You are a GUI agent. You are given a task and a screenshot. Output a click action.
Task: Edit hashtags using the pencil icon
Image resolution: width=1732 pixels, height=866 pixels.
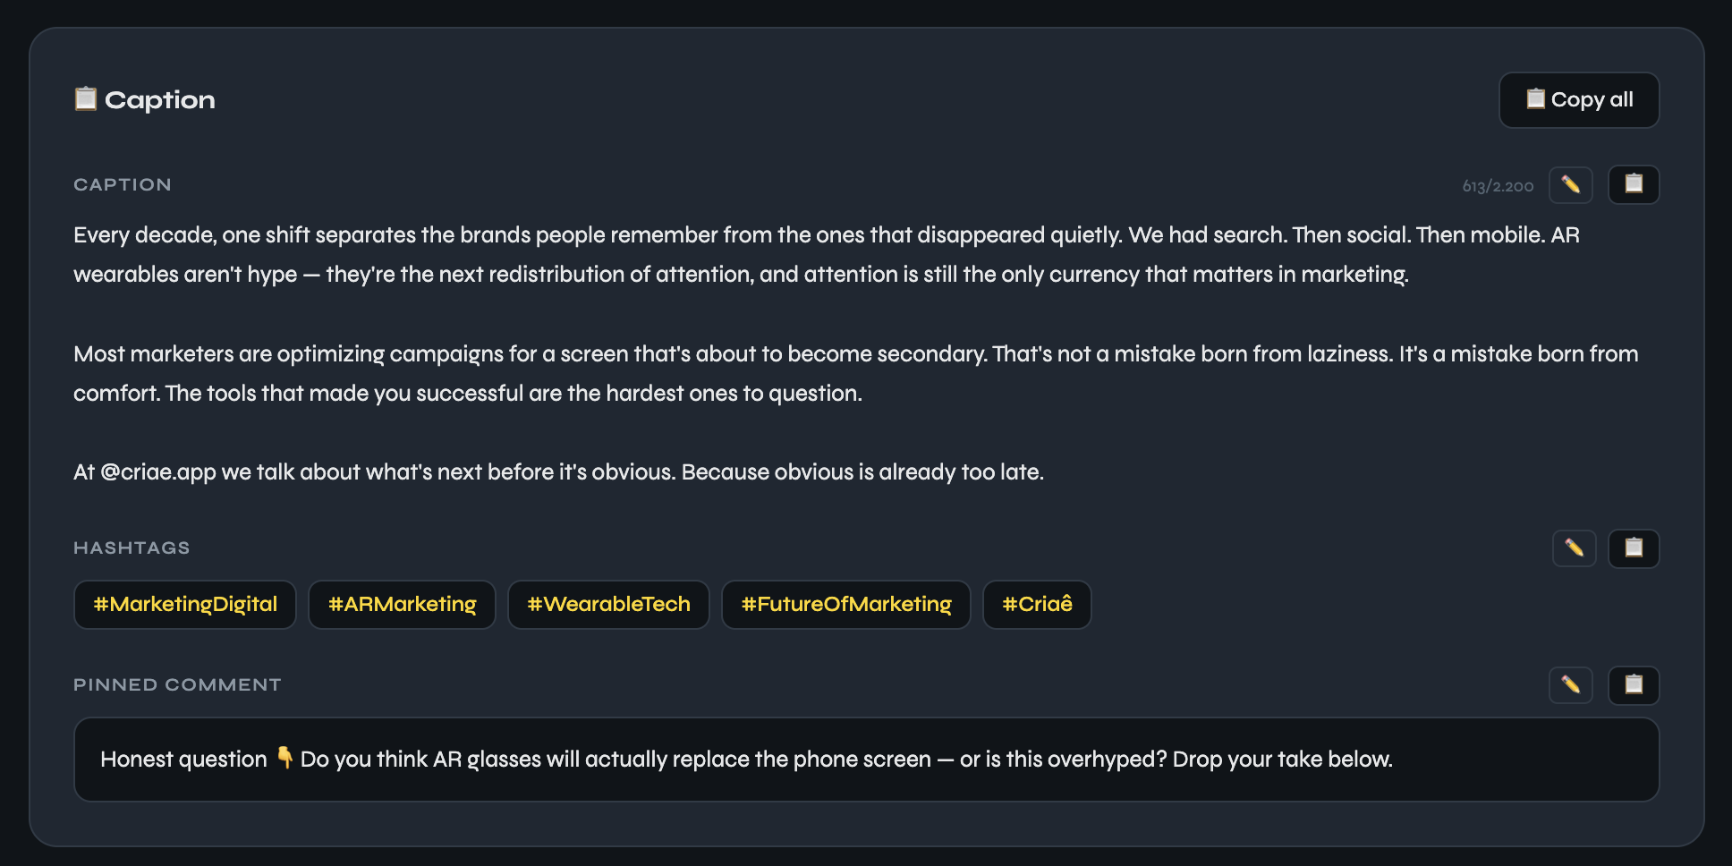click(x=1574, y=548)
